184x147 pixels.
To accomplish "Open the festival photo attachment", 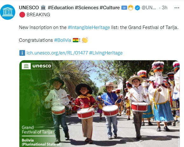I will (99, 104).
